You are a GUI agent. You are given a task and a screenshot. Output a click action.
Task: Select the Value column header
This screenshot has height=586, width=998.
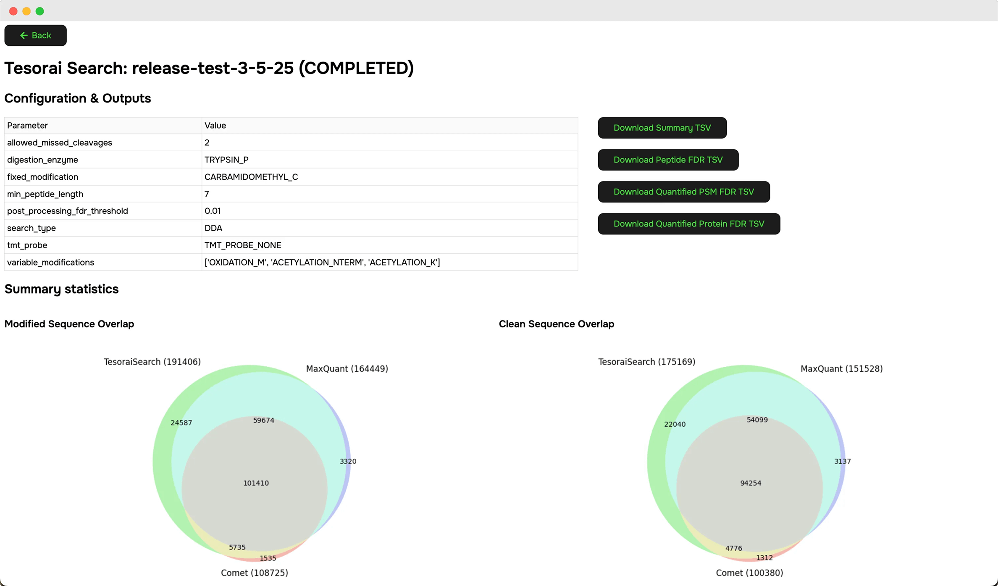click(x=390, y=126)
